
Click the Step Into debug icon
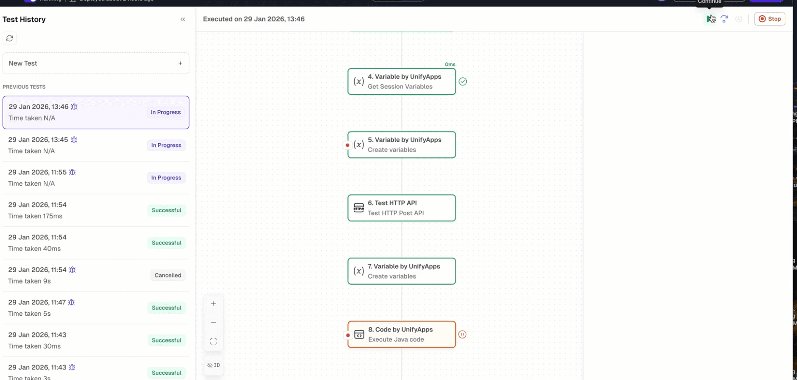739,19
